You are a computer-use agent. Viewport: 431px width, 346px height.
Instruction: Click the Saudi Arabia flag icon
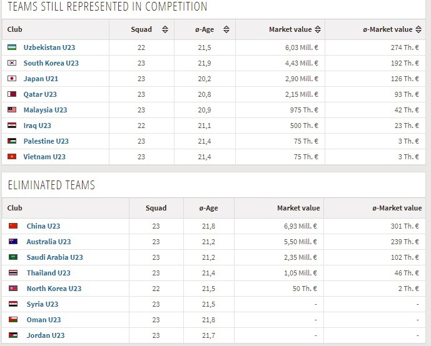coord(13,257)
